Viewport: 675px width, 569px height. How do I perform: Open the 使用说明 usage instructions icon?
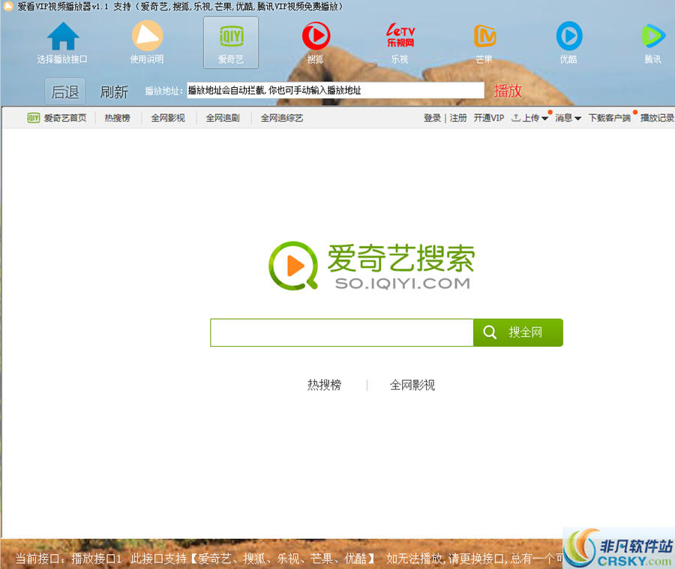pyautogui.click(x=147, y=36)
